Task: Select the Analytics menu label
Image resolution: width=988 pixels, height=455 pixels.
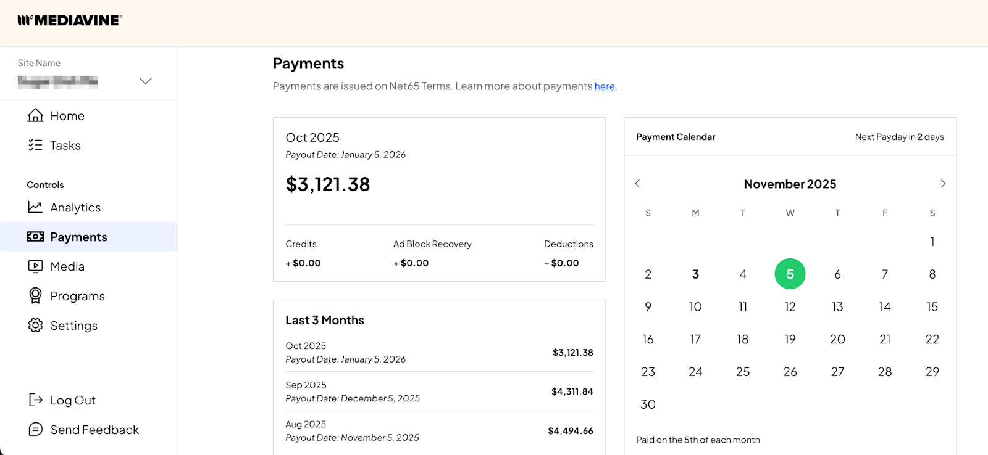Action: click(75, 208)
